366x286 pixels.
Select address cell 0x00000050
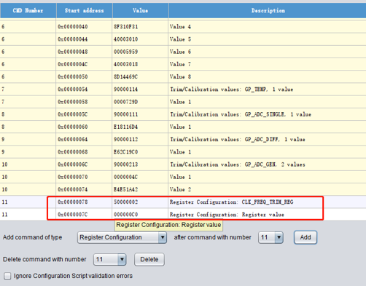tap(84, 77)
